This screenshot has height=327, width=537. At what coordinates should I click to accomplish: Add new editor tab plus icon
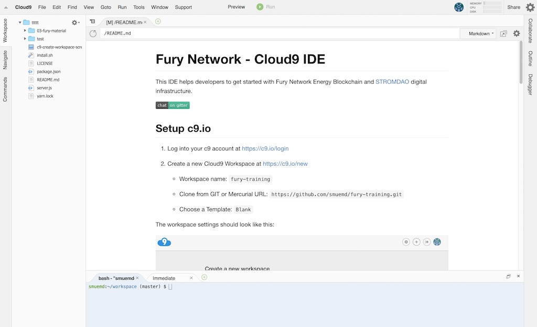point(158,22)
